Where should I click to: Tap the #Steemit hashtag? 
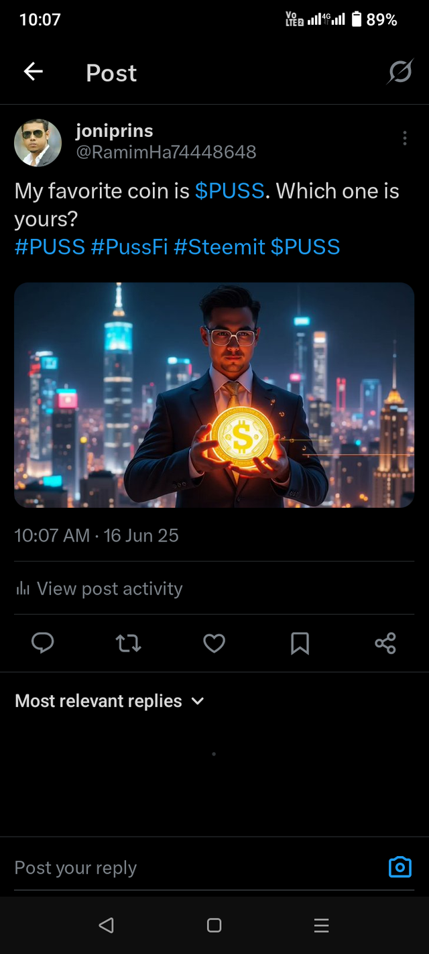(x=219, y=247)
